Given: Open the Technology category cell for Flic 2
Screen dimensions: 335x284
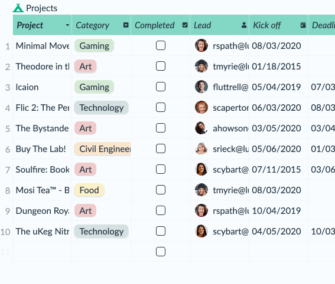Looking at the screenshot, I should [x=101, y=108].
